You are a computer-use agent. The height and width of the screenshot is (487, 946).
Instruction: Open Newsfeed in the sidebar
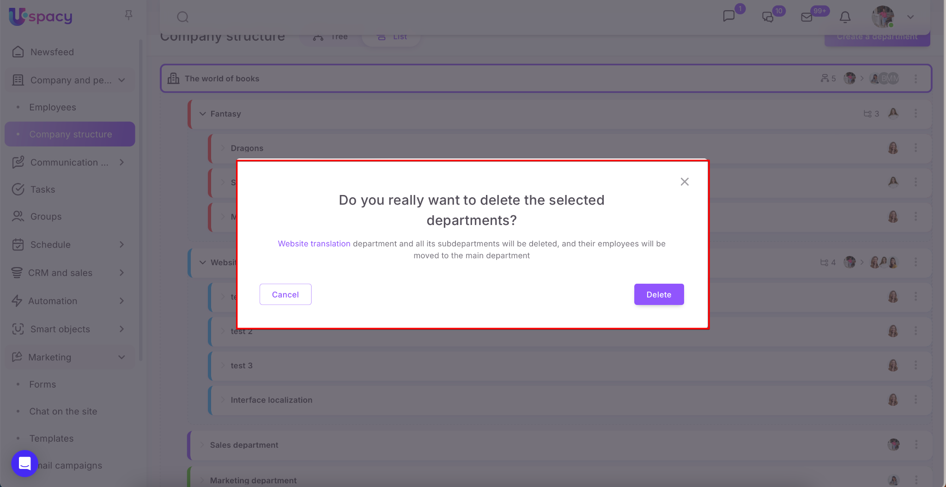pos(52,52)
